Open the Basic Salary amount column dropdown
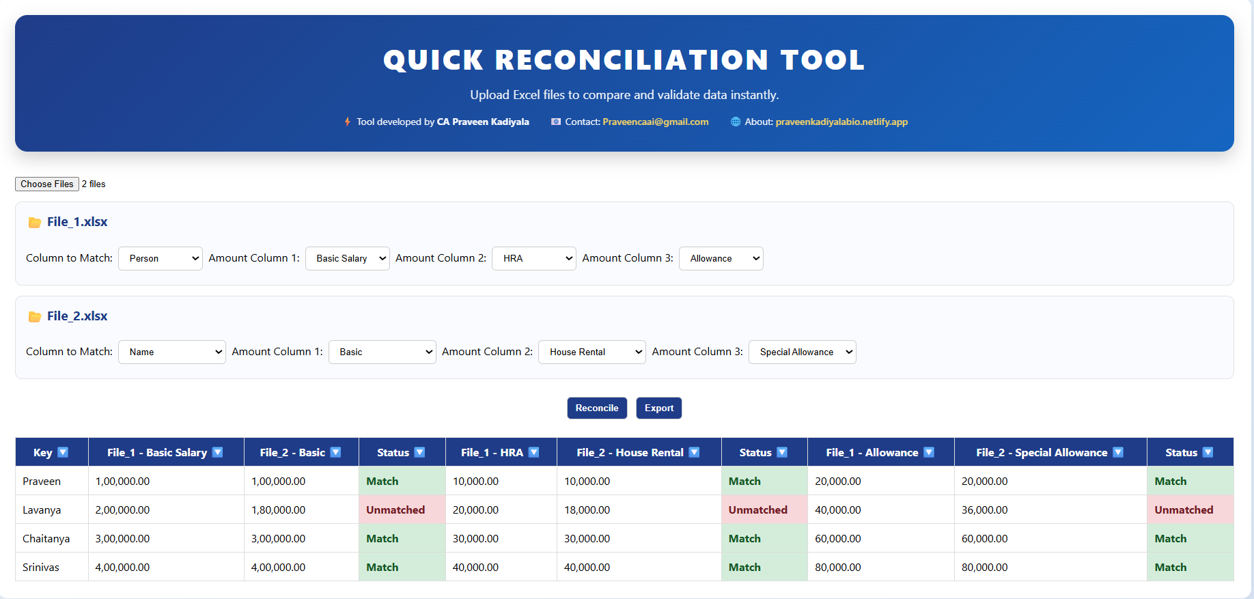Image resolution: width=1254 pixels, height=599 pixels. 347,258
